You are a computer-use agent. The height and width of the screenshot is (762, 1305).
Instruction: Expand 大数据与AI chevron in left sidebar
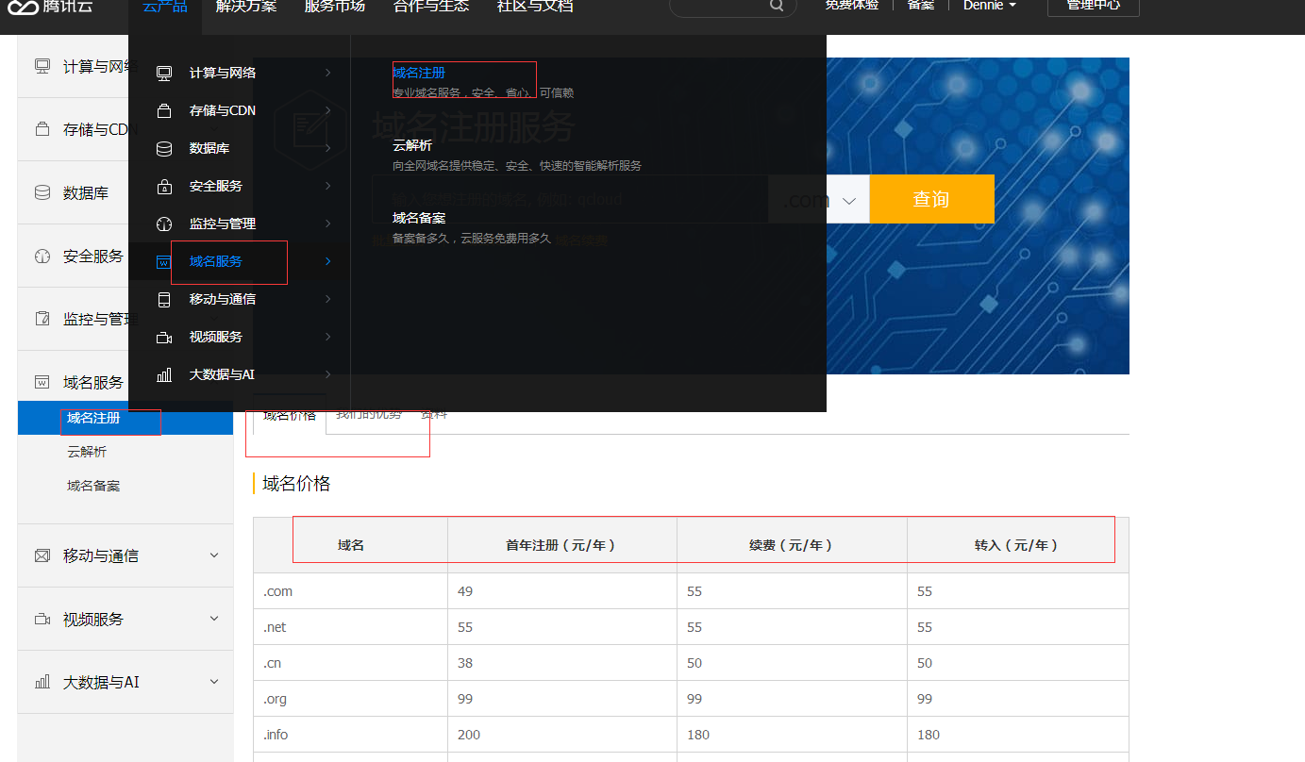click(214, 682)
